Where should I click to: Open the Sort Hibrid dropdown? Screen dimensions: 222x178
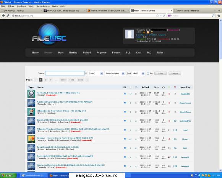click(x=138, y=73)
